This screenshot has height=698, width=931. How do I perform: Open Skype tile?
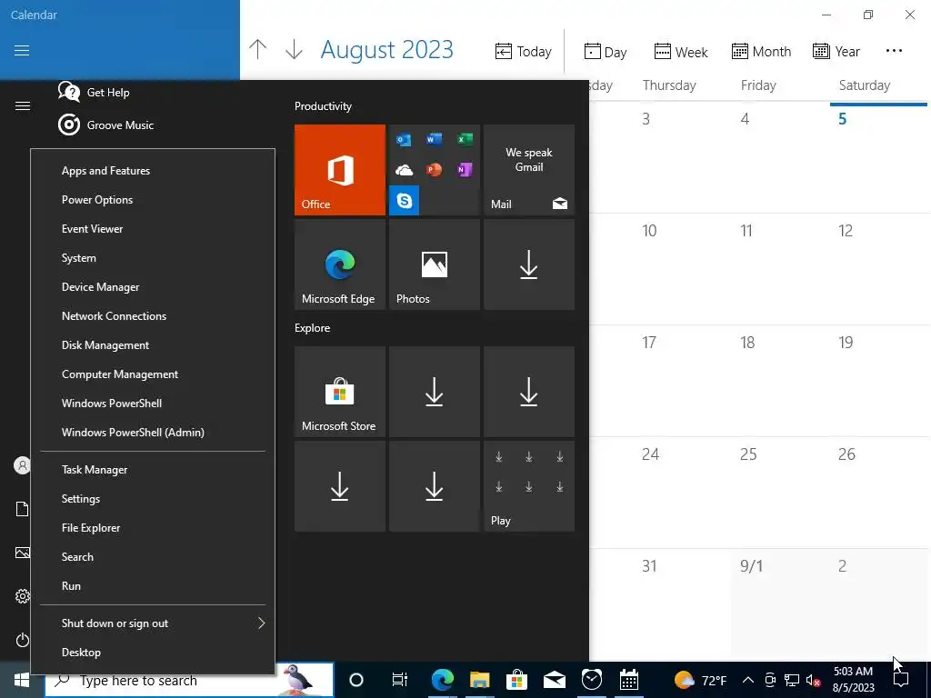[404, 201]
